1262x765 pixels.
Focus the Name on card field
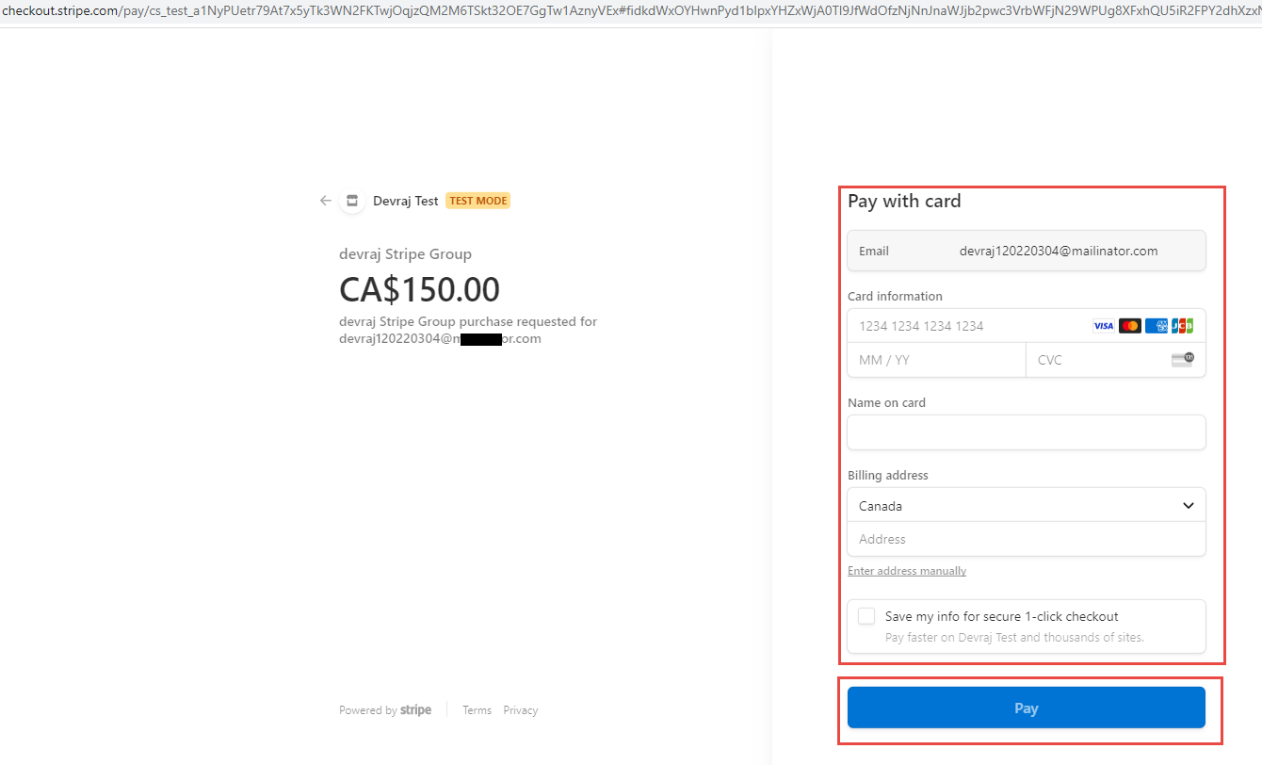(1027, 432)
